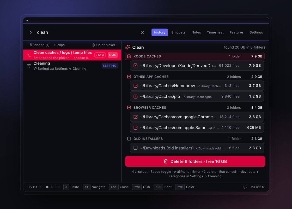Click the DARK mode moon icon
Viewport: 292px width, 209px height.
tap(30, 187)
